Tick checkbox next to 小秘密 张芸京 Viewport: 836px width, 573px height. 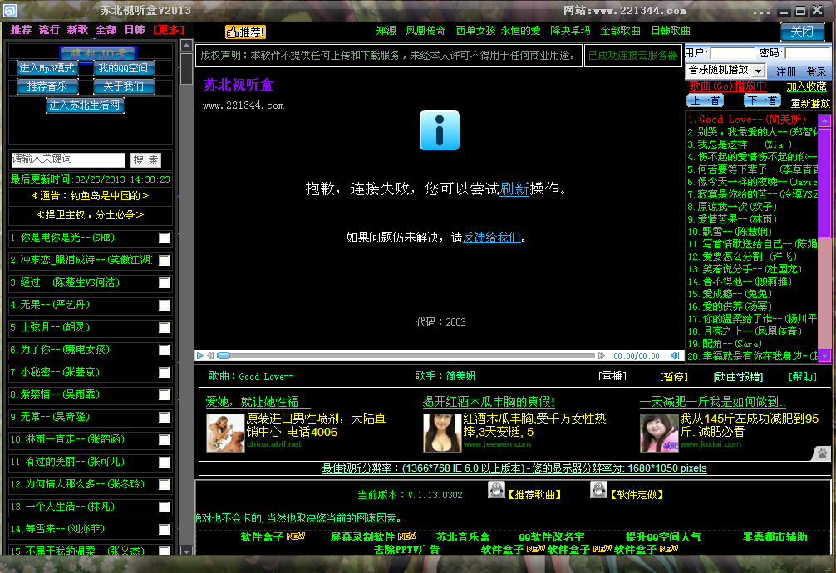point(165,373)
